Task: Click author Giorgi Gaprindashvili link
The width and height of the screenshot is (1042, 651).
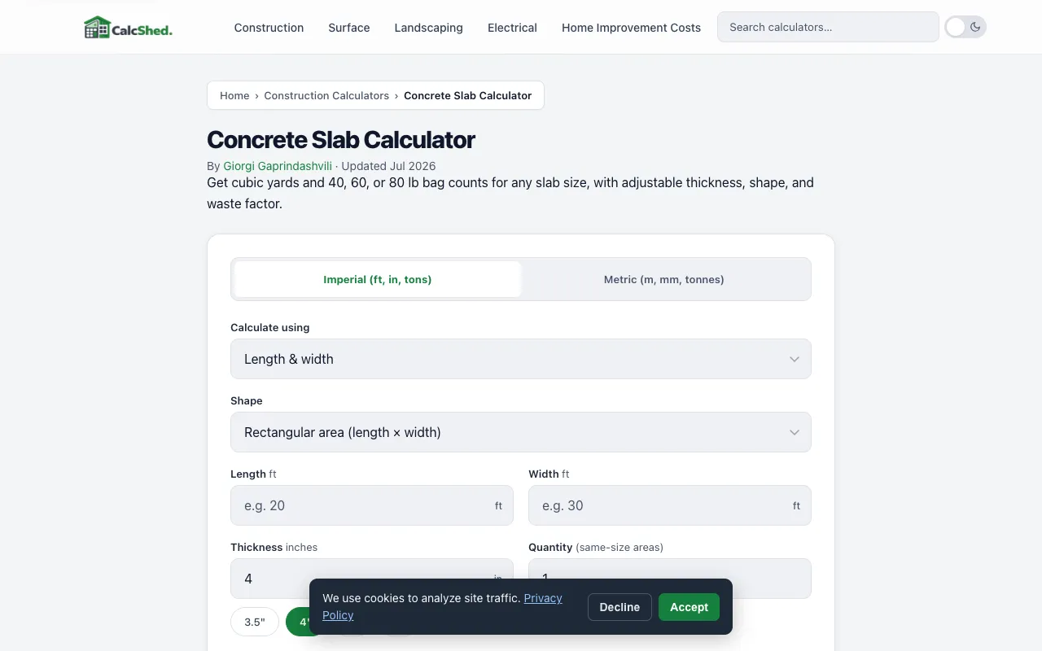Action: coord(278,166)
